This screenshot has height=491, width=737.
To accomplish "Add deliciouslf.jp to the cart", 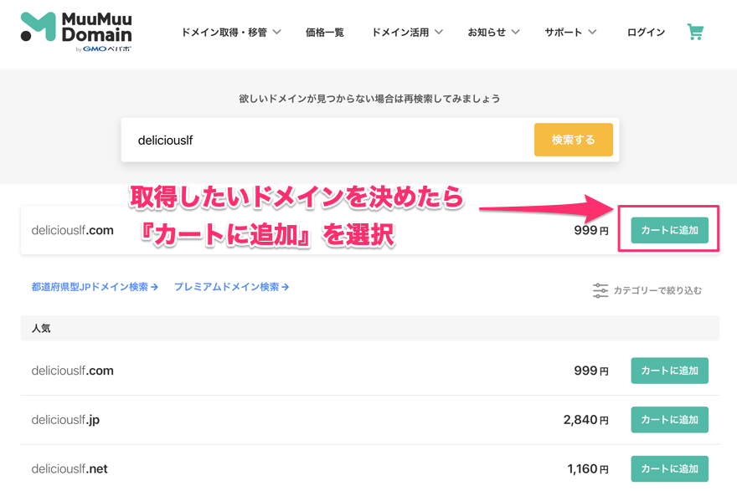I will coord(669,420).
